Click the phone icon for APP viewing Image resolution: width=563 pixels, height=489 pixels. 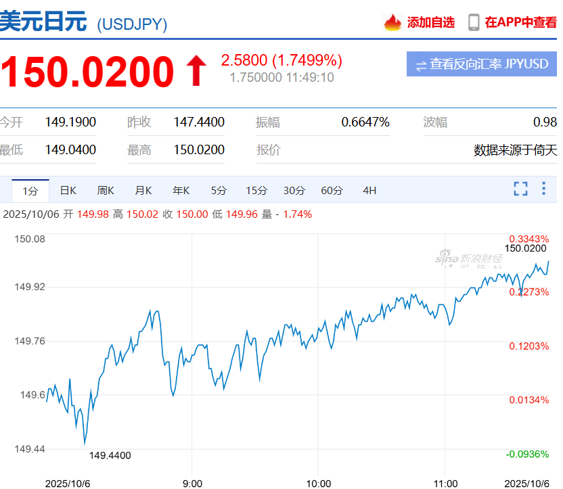click(474, 22)
